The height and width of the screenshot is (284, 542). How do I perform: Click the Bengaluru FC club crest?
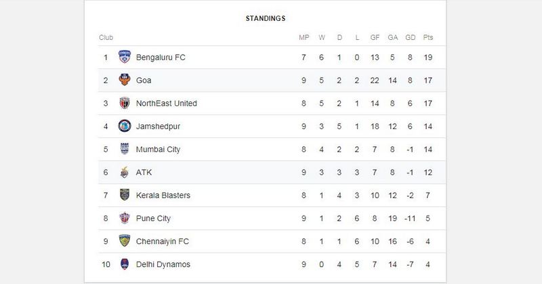(x=125, y=57)
